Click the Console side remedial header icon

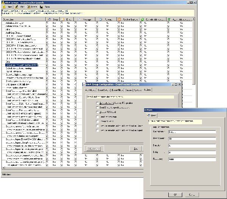point(142,19)
